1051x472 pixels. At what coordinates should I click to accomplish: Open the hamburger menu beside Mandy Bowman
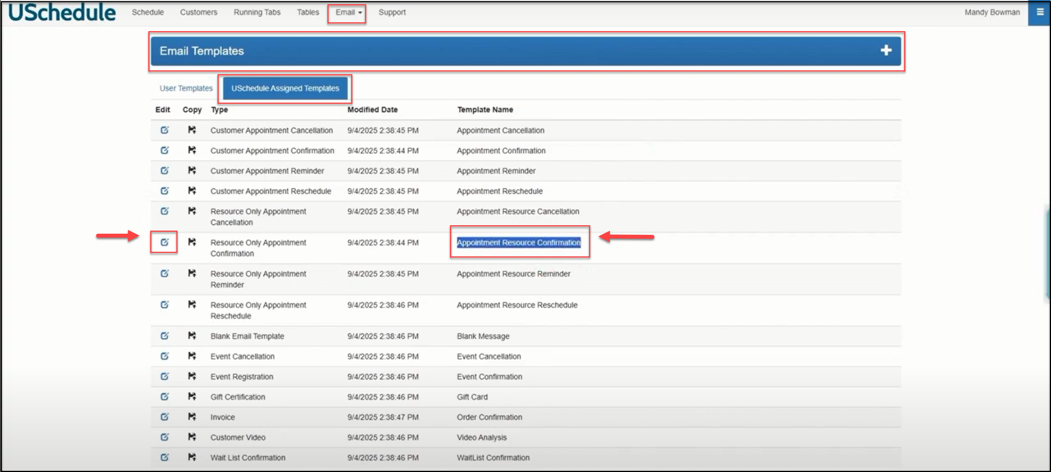(1039, 12)
